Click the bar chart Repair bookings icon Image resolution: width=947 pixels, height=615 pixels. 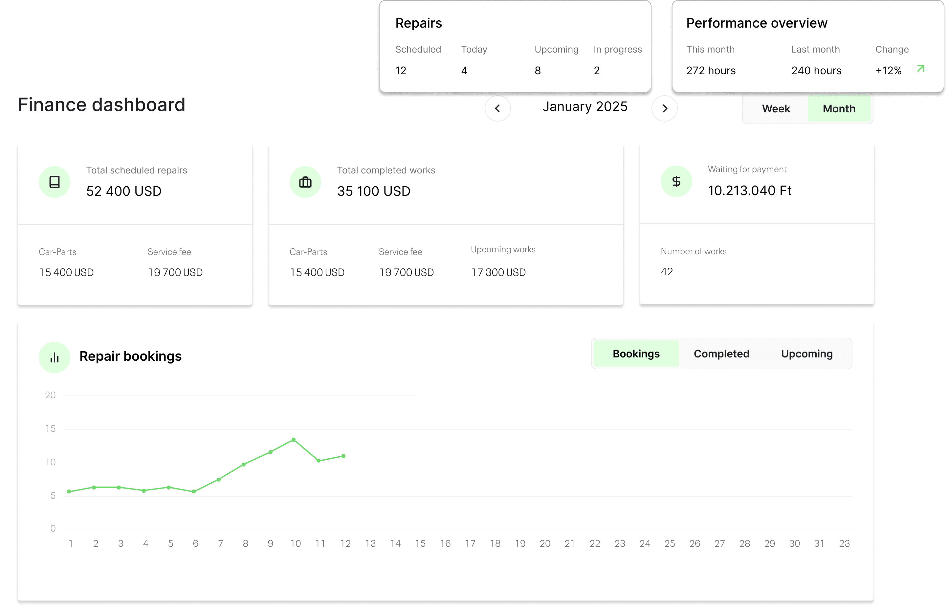tap(55, 357)
